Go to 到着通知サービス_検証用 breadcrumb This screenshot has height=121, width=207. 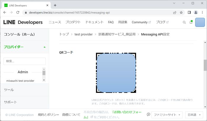pyautogui.click(x=117, y=34)
